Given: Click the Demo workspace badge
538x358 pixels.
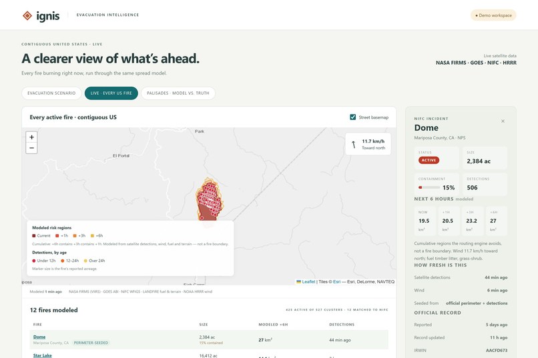Looking at the screenshot, I should pos(493,15).
